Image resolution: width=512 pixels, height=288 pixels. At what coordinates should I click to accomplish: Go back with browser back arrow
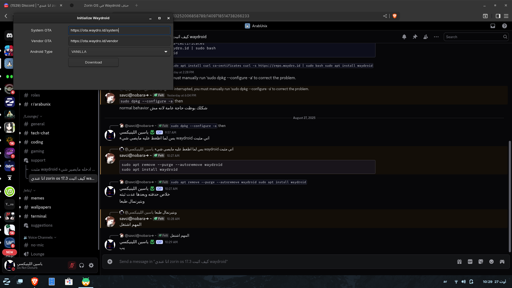6,16
